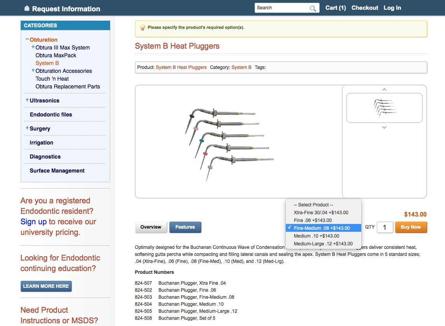Collapse the Obturation category

(27, 39)
